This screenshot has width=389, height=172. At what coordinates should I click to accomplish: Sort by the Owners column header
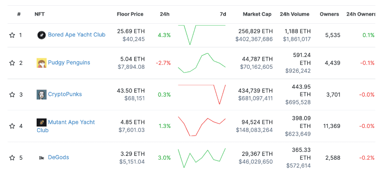[x=330, y=14]
